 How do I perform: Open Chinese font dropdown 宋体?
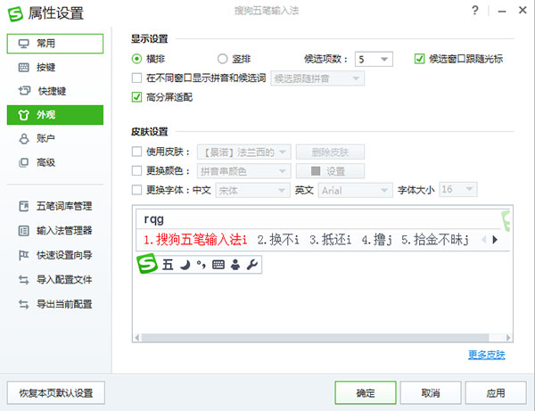pos(253,190)
